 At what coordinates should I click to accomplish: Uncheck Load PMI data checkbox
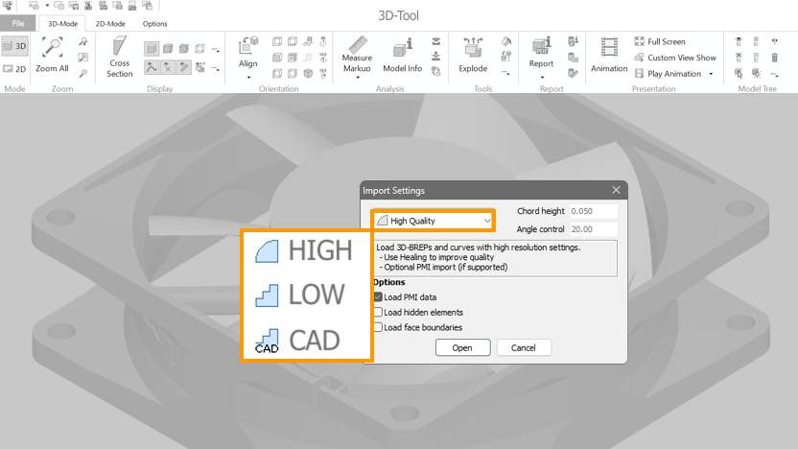pos(378,296)
